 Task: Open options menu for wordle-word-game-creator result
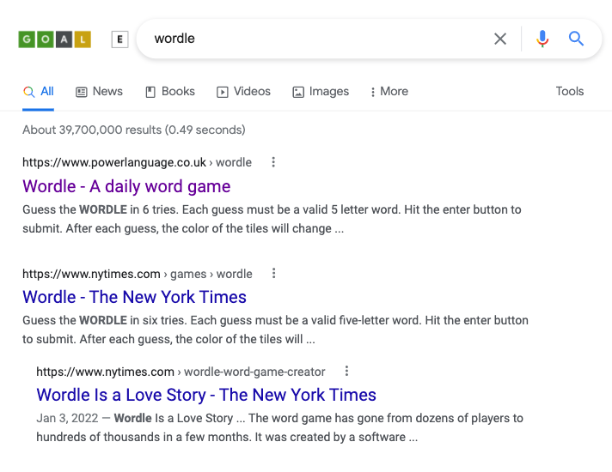click(x=346, y=371)
